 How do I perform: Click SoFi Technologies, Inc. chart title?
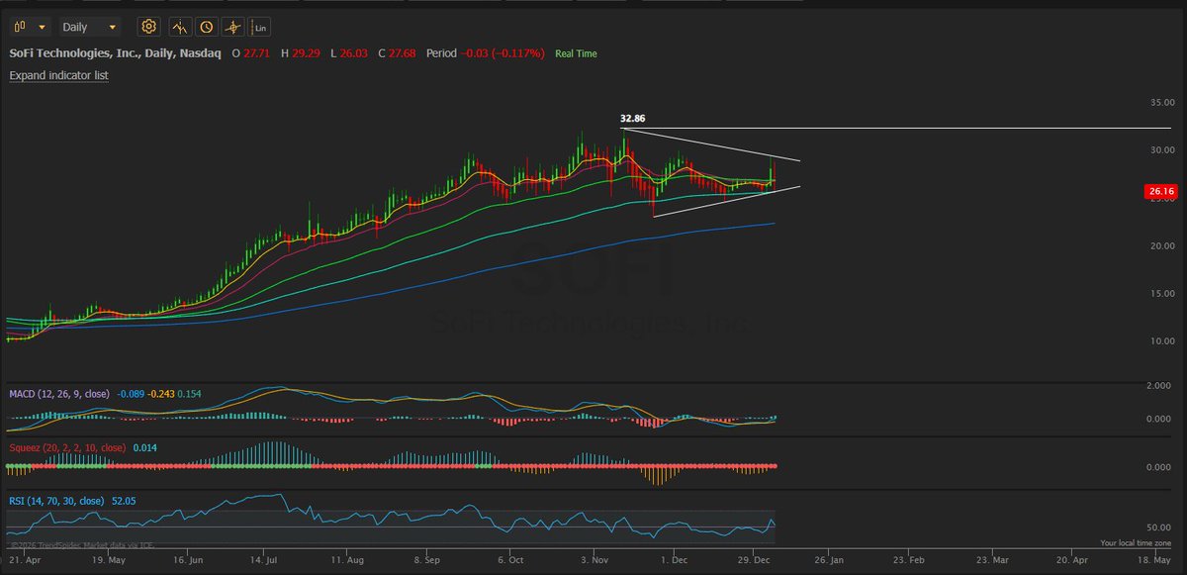pyautogui.click(x=114, y=53)
